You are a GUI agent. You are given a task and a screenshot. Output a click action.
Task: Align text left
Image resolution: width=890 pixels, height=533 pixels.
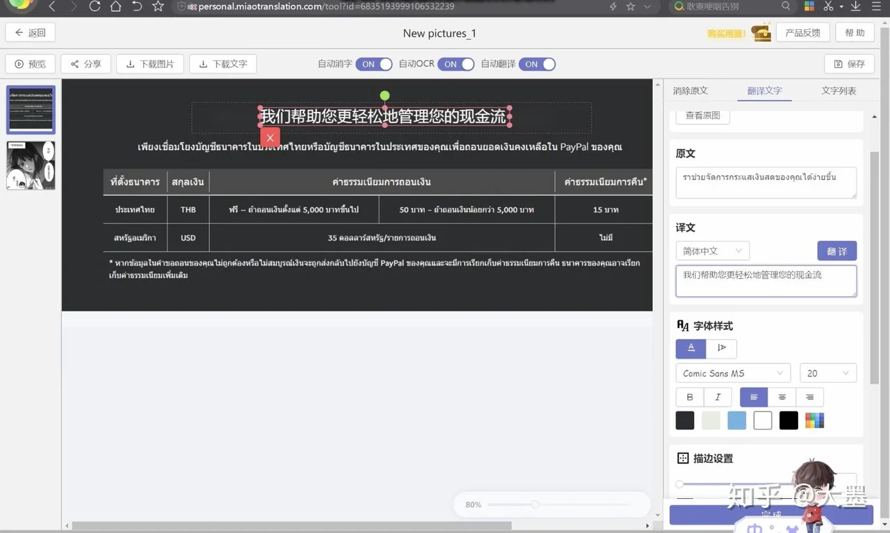click(x=754, y=397)
